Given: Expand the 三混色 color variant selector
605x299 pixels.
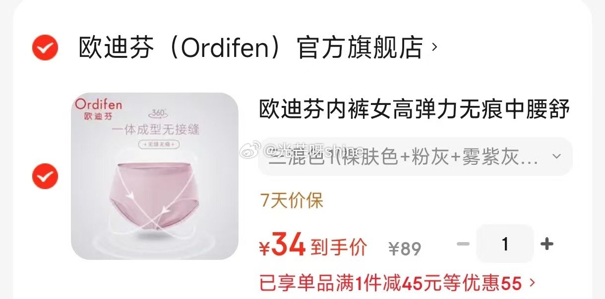Looking at the screenshot, I should pos(416,156).
